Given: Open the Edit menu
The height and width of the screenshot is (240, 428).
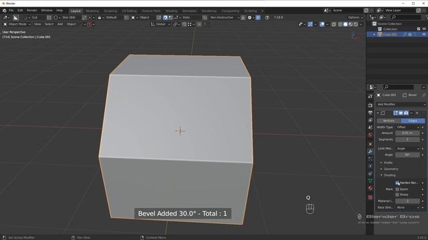Looking at the screenshot, I should 20,11.
